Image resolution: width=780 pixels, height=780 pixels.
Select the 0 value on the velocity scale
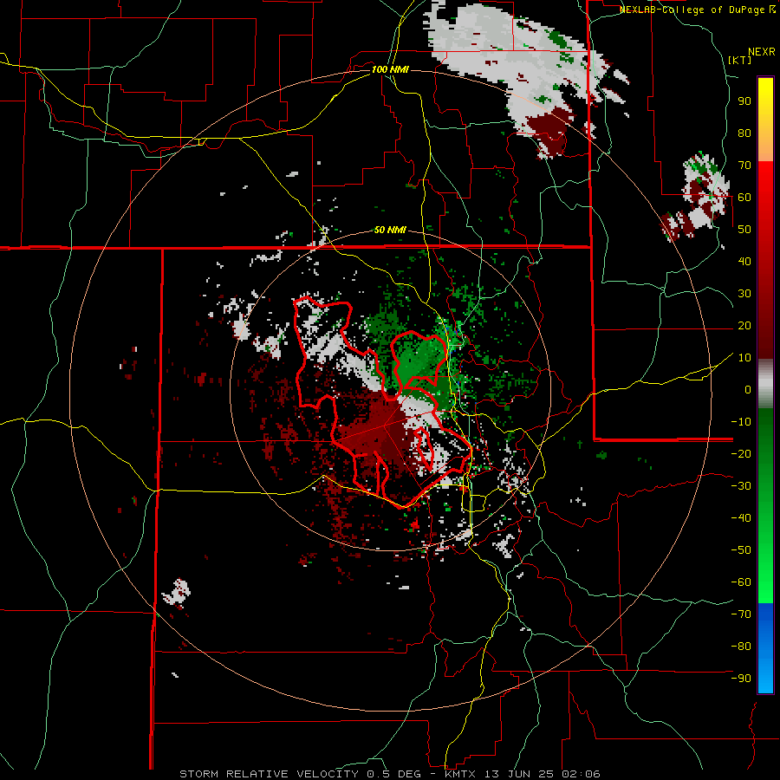(748, 390)
